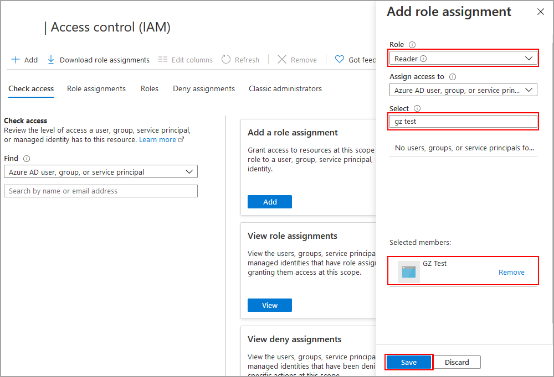Remove GZ Test from selected members
Screen dimensions: 554x377
coord(511,273)
